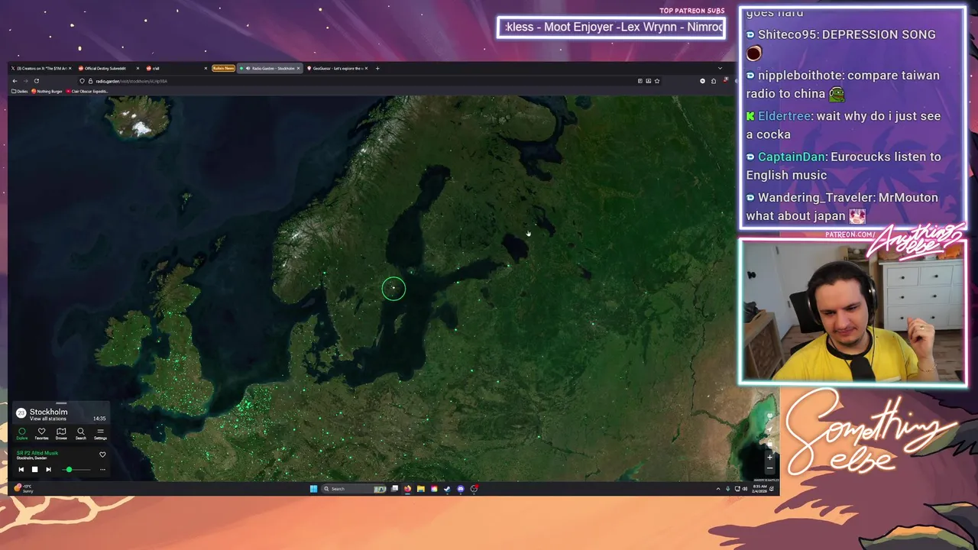Open the list all tabs dropdown
This screenshot has height=550, width=978.
click(720, 68)
